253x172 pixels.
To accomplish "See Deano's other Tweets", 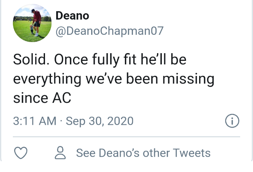I will tap(143, 153).
